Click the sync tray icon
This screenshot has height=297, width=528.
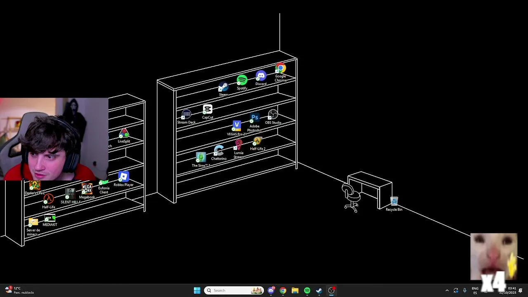(x=456, y=290)
